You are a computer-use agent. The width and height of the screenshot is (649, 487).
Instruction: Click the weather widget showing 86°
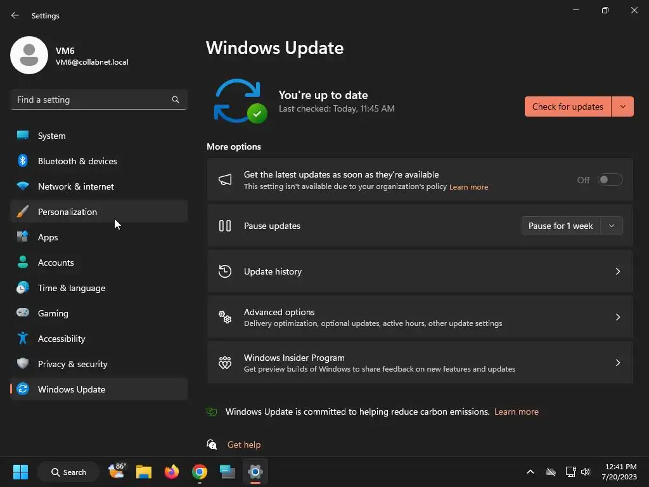pos(117,471)
